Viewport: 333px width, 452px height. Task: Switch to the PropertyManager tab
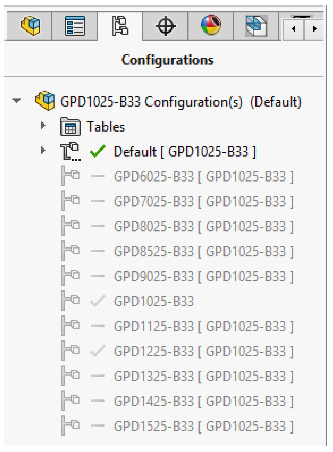coord(75,26)
